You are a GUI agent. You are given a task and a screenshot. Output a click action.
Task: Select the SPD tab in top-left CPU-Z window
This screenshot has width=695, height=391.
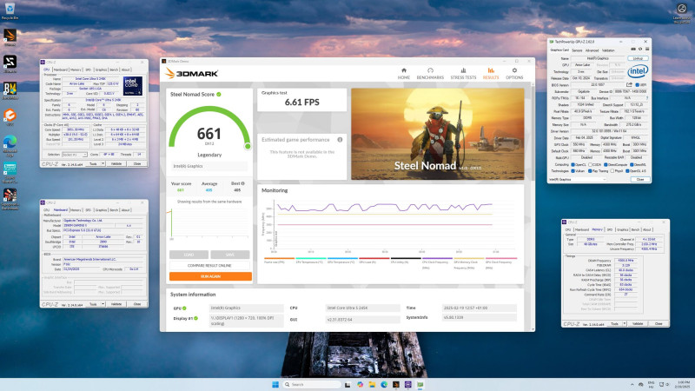[89, 70]
